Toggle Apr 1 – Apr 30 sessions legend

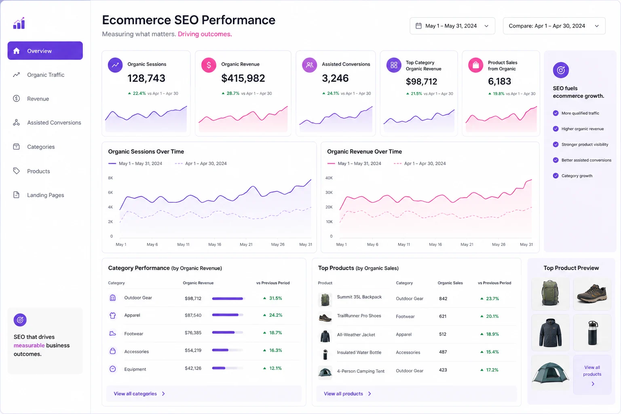tap(201, 163)
